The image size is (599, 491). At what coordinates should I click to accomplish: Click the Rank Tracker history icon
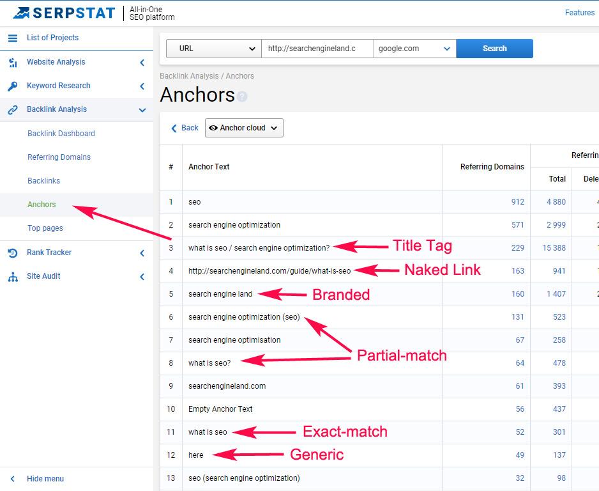13,253
